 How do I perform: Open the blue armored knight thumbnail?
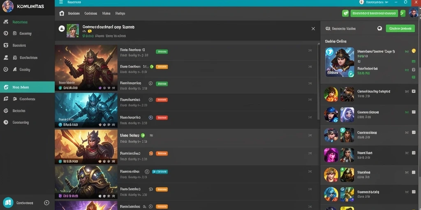86,110
